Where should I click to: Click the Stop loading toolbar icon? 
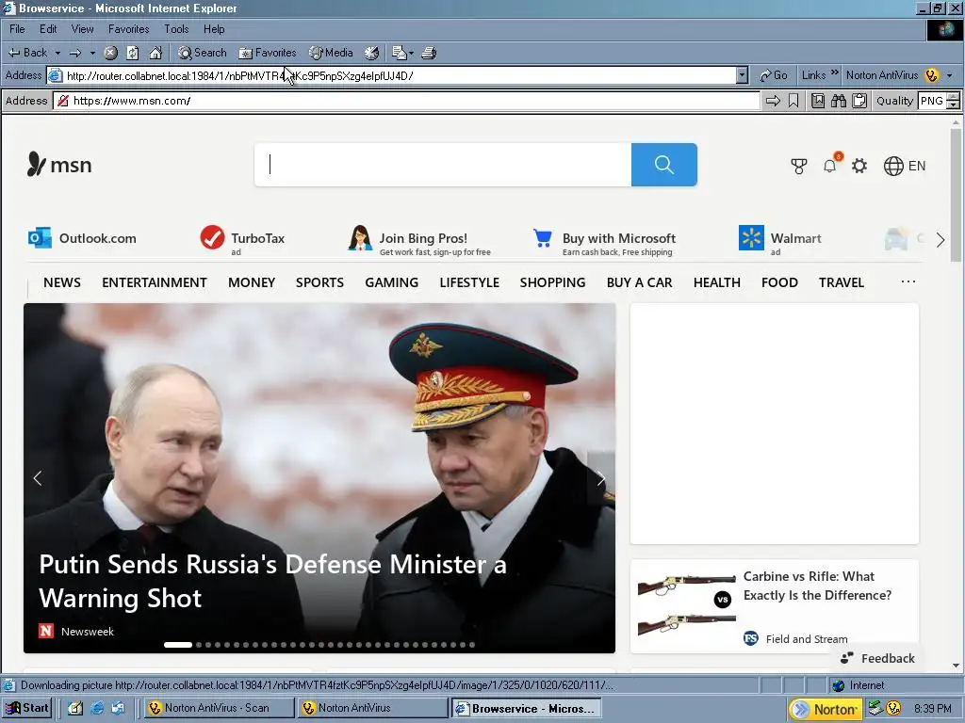[x=111, y=53]
